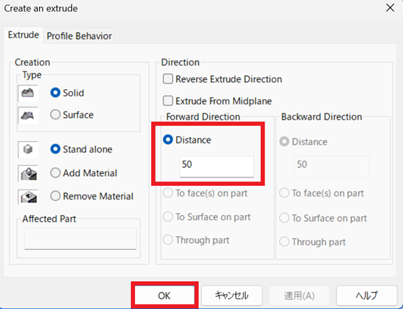Screen dimensions: 403x309
Task: Switch to the Profile Behavior tab
Action: (x=79, y=35)
